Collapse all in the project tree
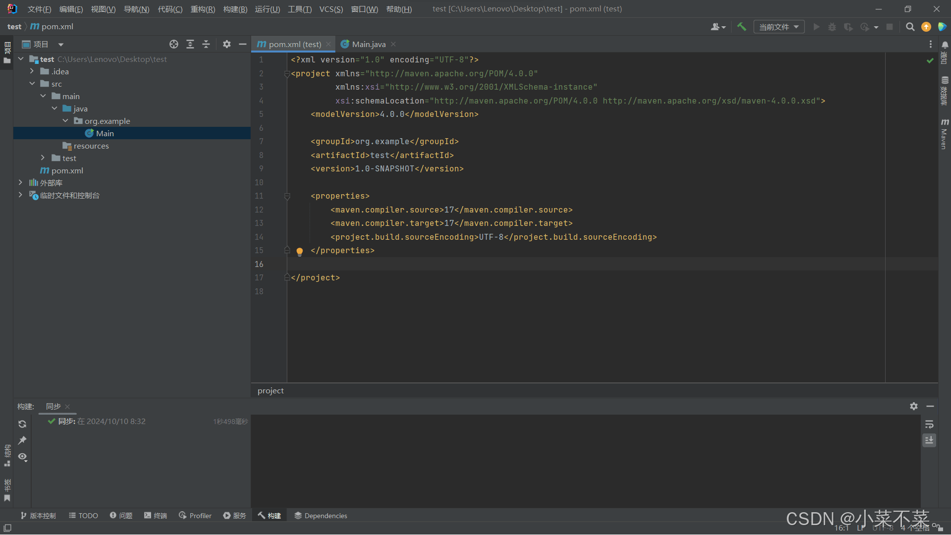The image size is (951, 535). [x=206, y=44]
